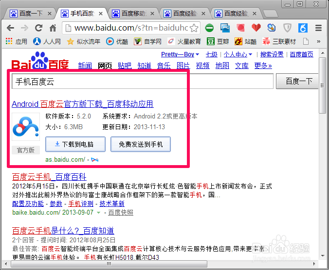Open the 优酷 bookmark

117,41
